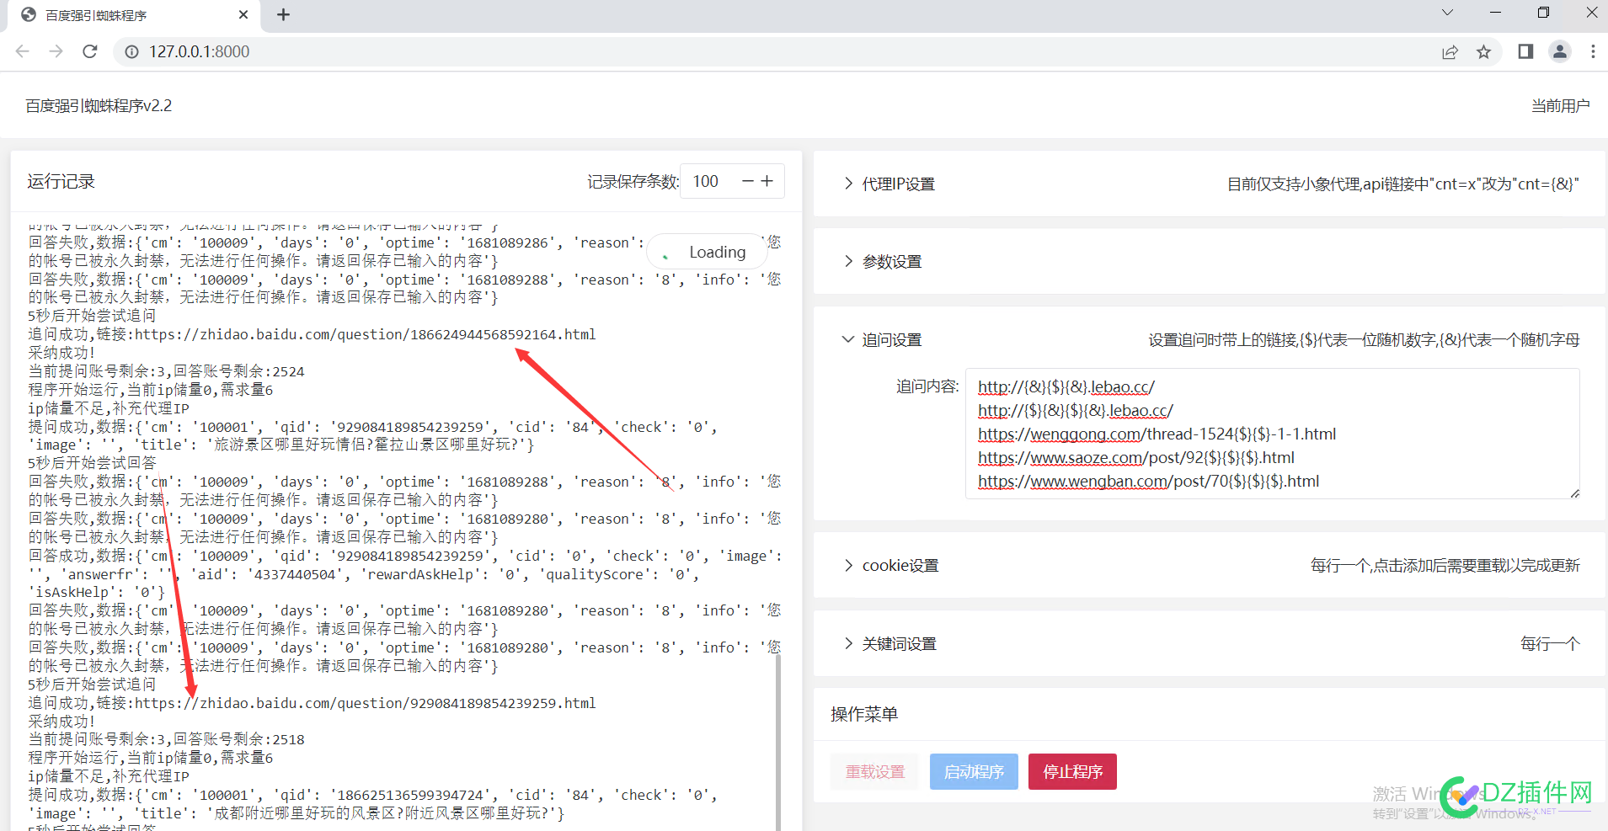The image size is (1608, 831).
Task: Click the browser back arrow
Action: [x=23, y=51]
